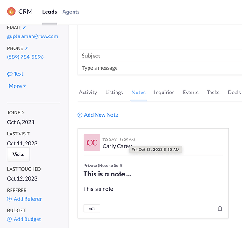The image size is (242, 228).
Task: Click the plus icon beside Add New Note
Action: (x=80, y=115)
